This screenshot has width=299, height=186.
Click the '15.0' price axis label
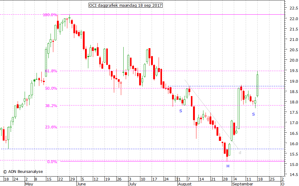(x=294, y=164)
